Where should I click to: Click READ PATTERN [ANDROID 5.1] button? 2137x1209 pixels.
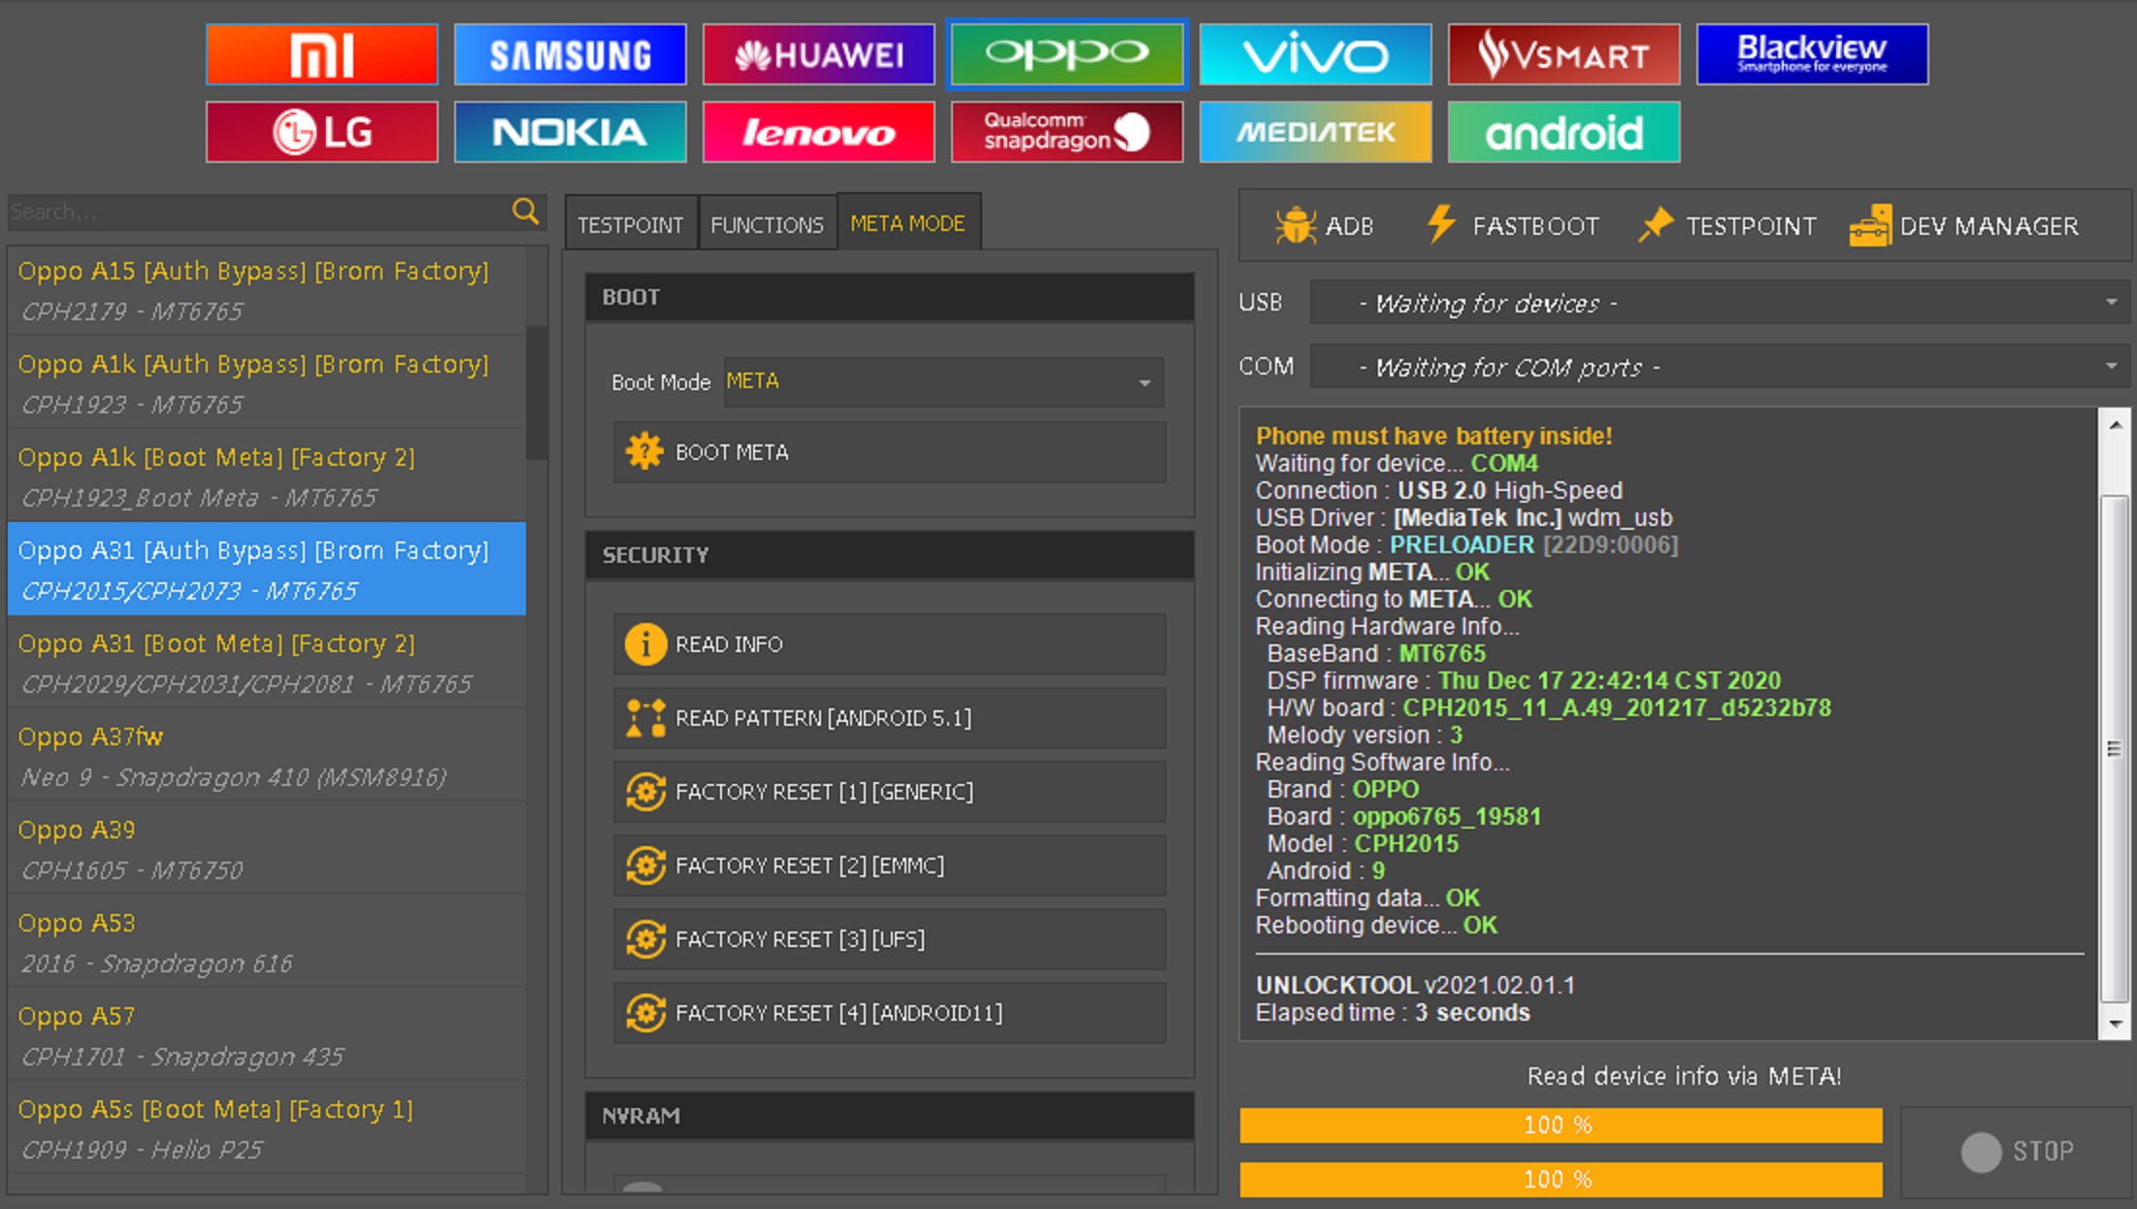coord(889,718)
